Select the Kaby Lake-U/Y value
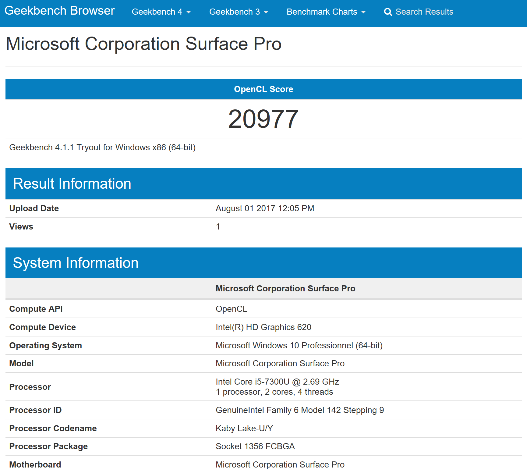The width and height of the screenshot is (527, 473). (x=244, y=429)
